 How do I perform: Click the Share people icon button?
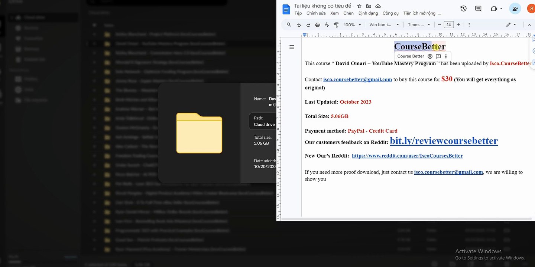tap(515, 9)
